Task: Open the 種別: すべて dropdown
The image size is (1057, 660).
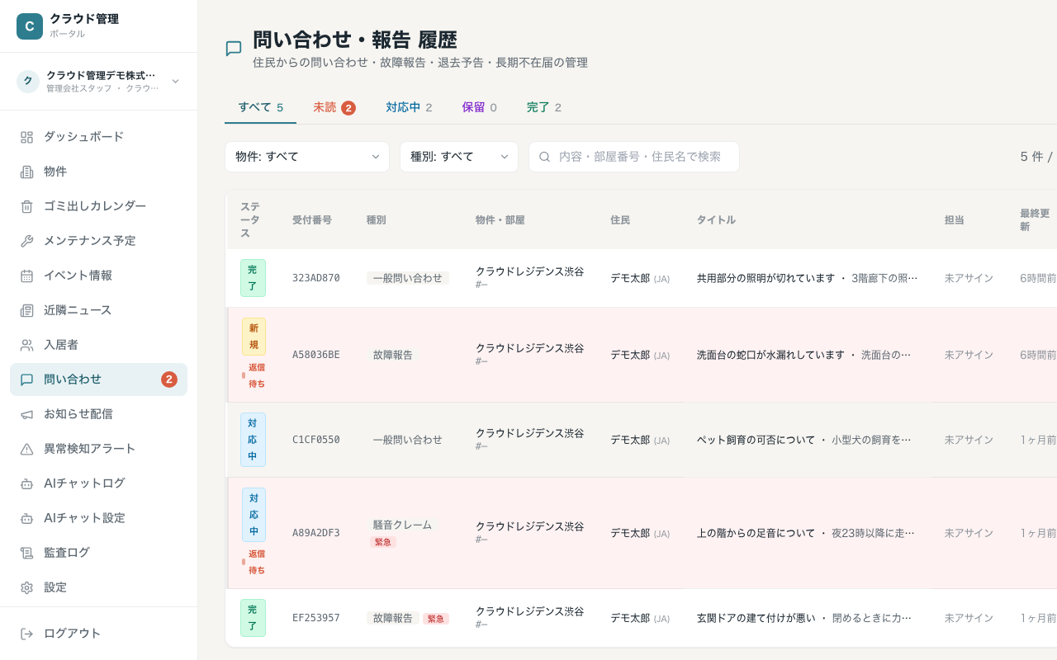Action: [459, 157]
